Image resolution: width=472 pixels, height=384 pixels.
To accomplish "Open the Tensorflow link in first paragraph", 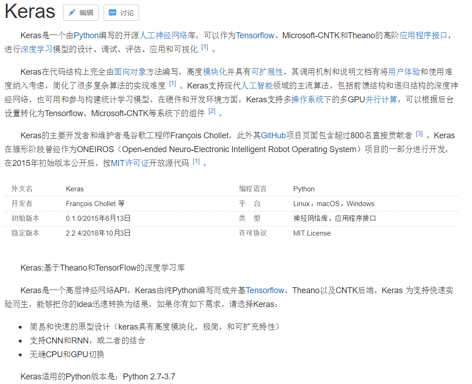I will pyautogui.click(x=255, y=35).
